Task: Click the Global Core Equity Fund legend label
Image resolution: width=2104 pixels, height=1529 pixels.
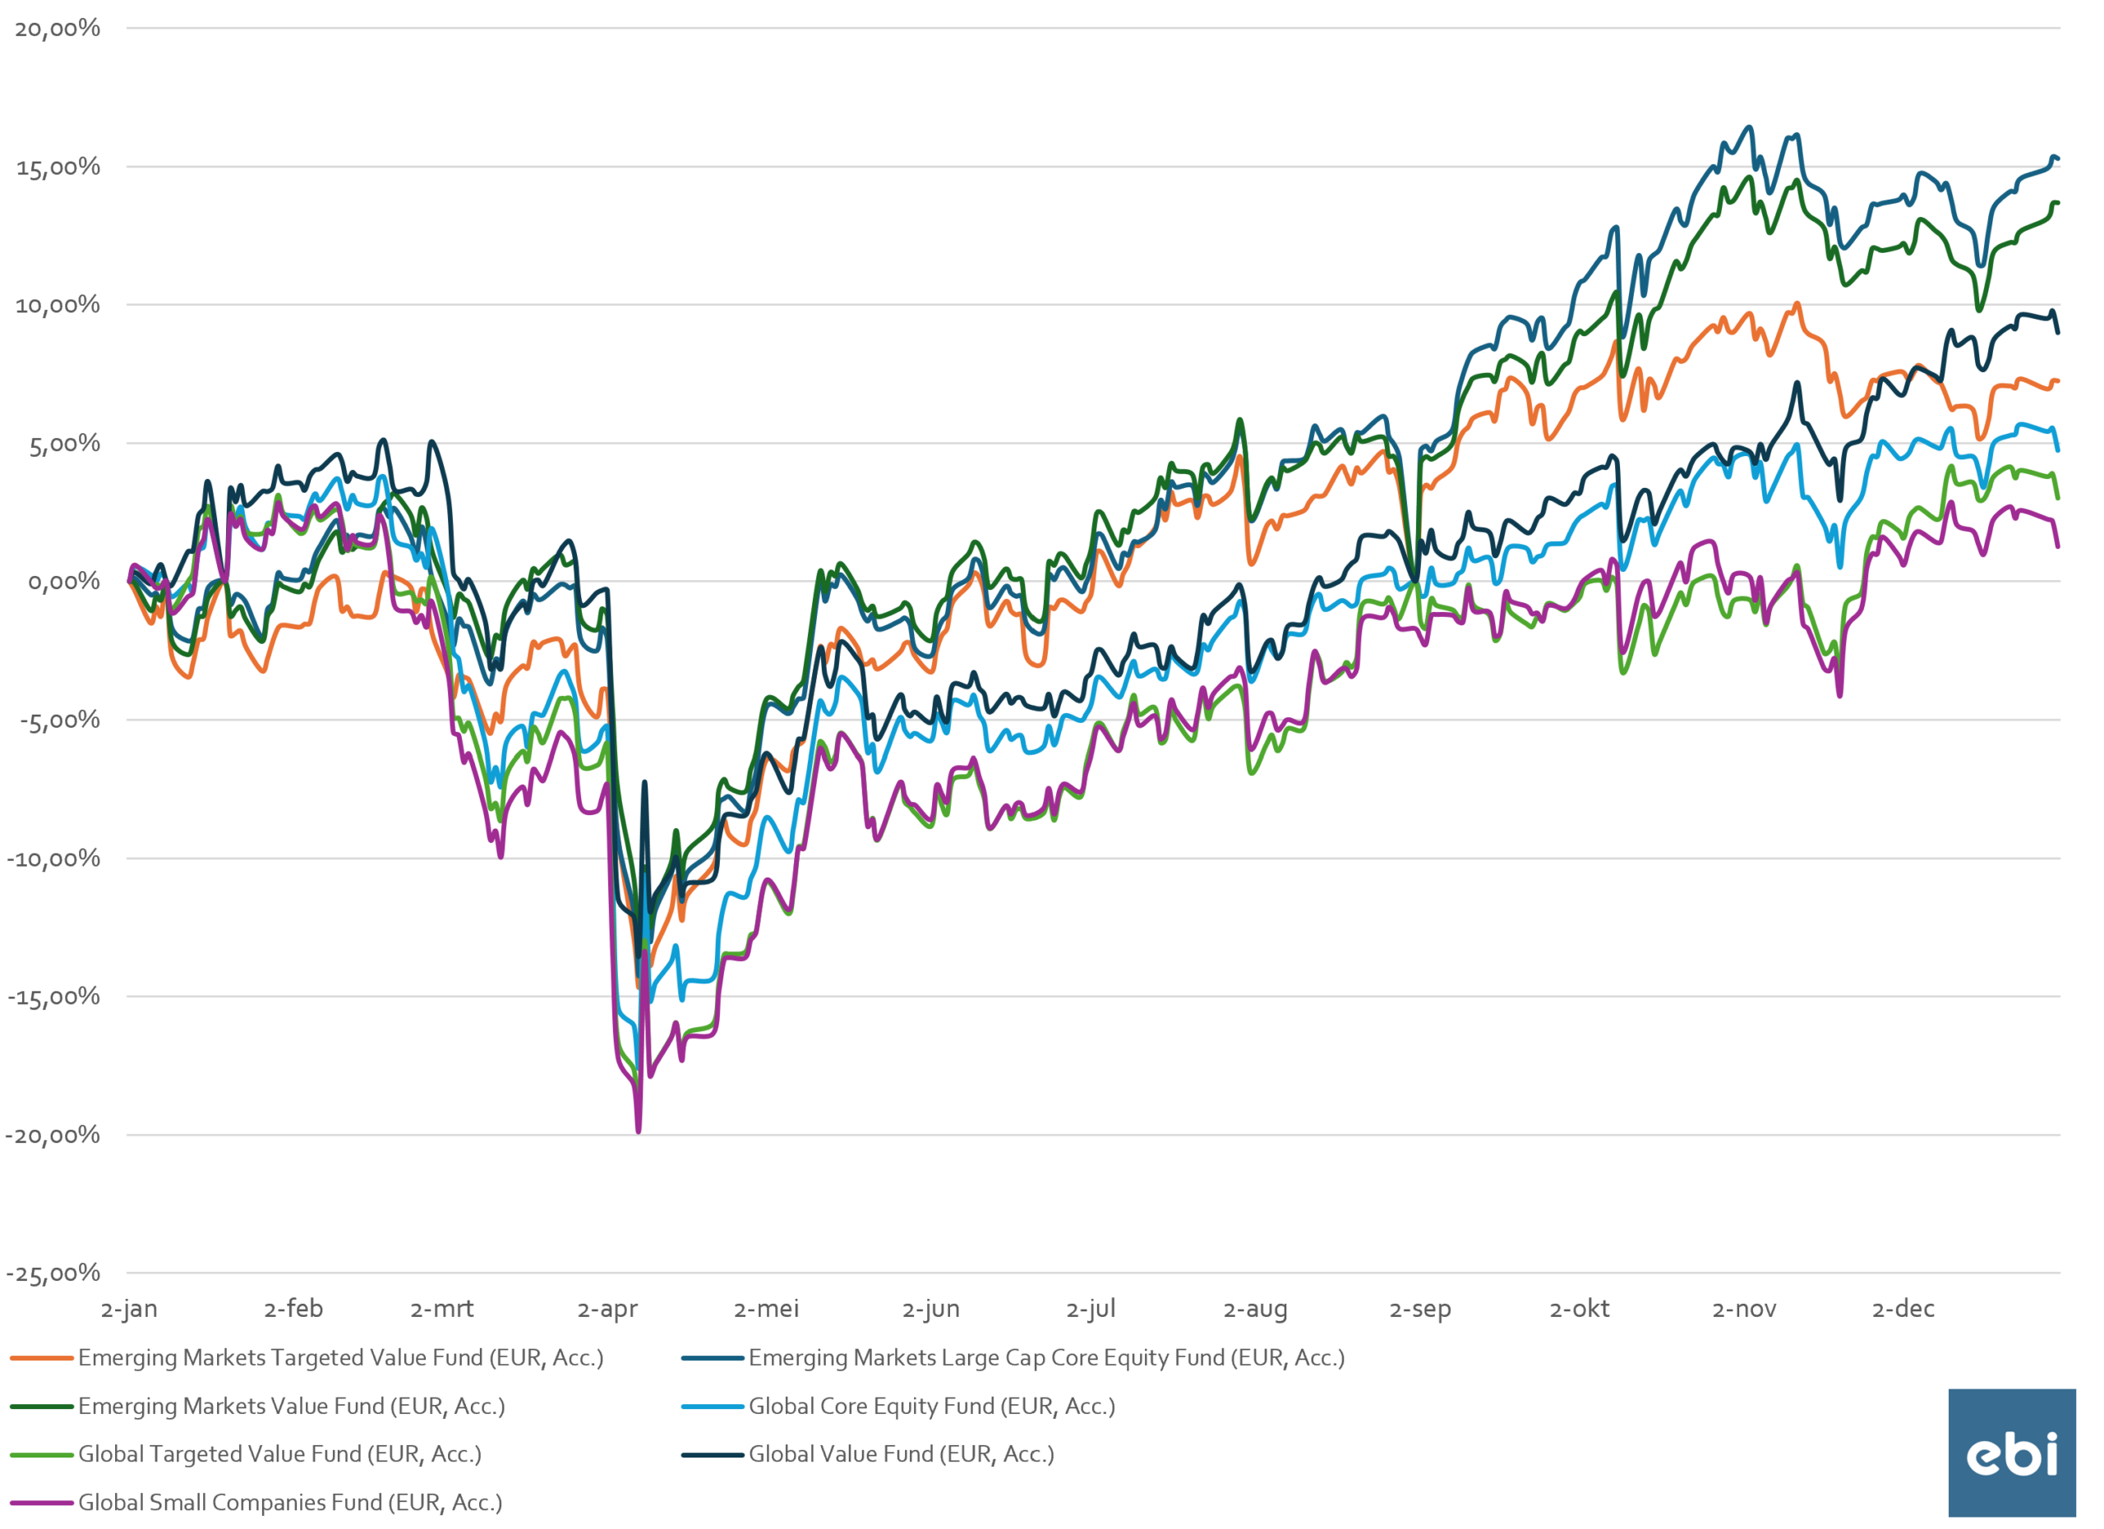Action: (931, 1407)
